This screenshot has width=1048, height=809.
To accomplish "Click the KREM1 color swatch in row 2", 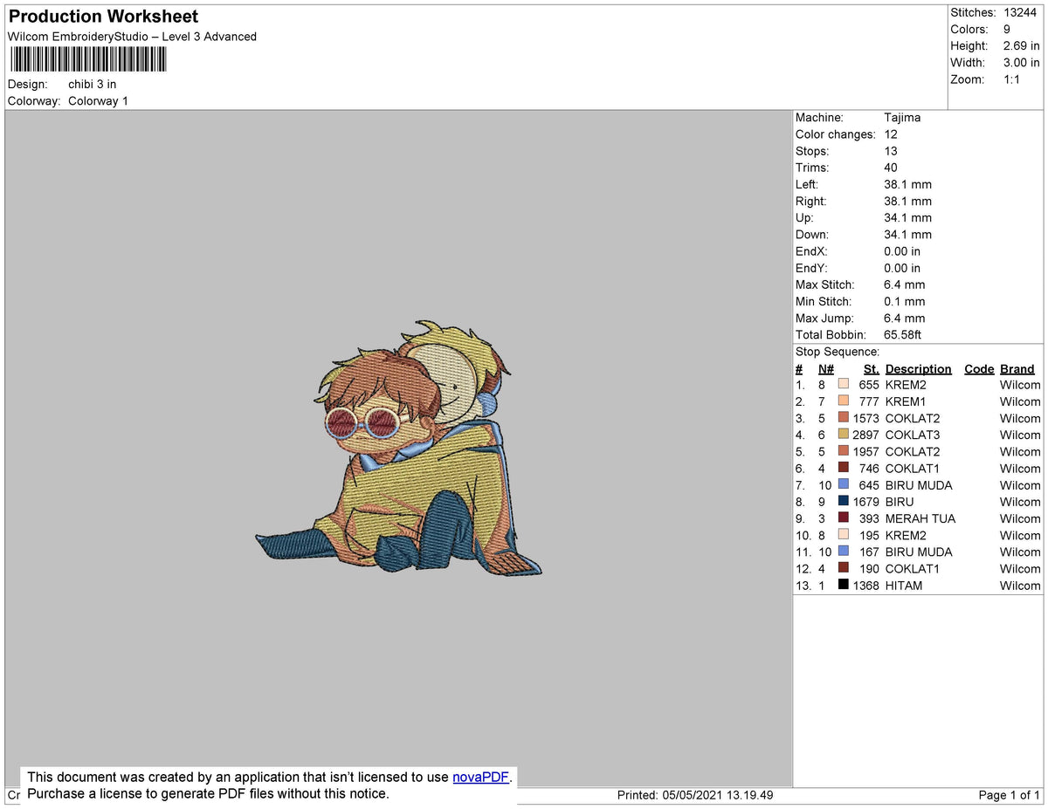I will point(844,401).
